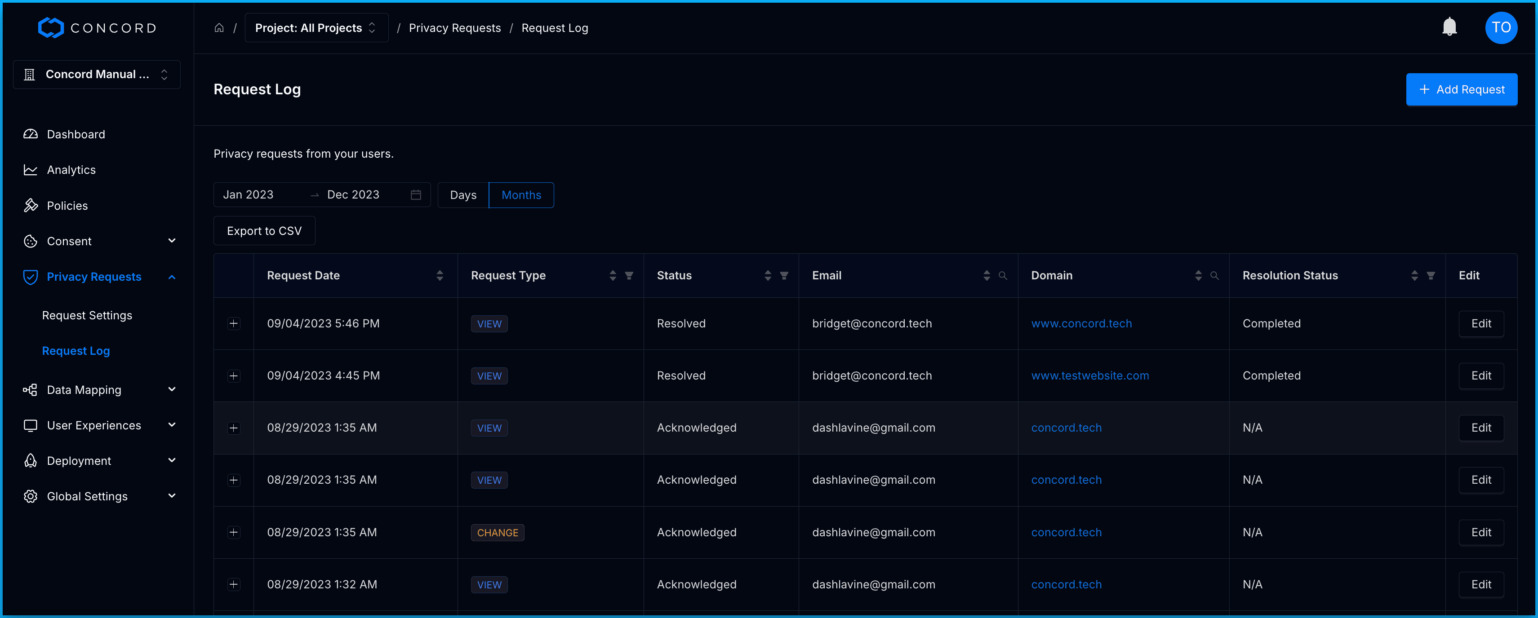
Task: Sort by Request Date arrows
Action: pos(440,276)
